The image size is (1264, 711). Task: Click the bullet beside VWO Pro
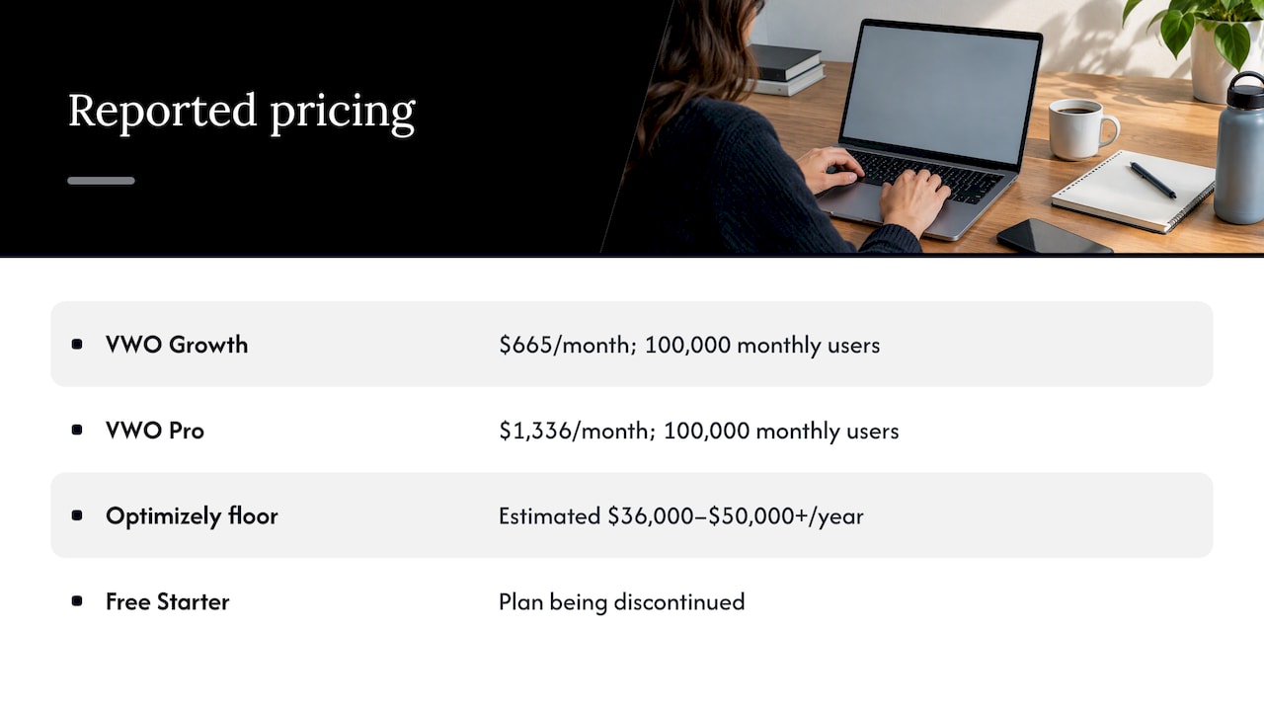click(x=77, y=431)
